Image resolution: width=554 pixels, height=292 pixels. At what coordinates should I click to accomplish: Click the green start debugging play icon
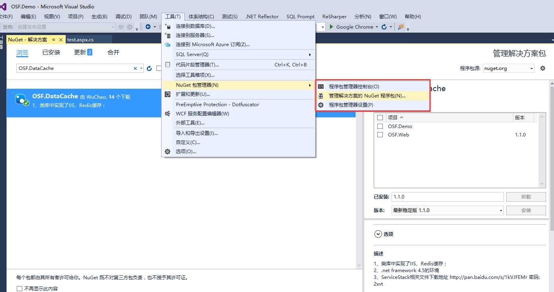331,27
